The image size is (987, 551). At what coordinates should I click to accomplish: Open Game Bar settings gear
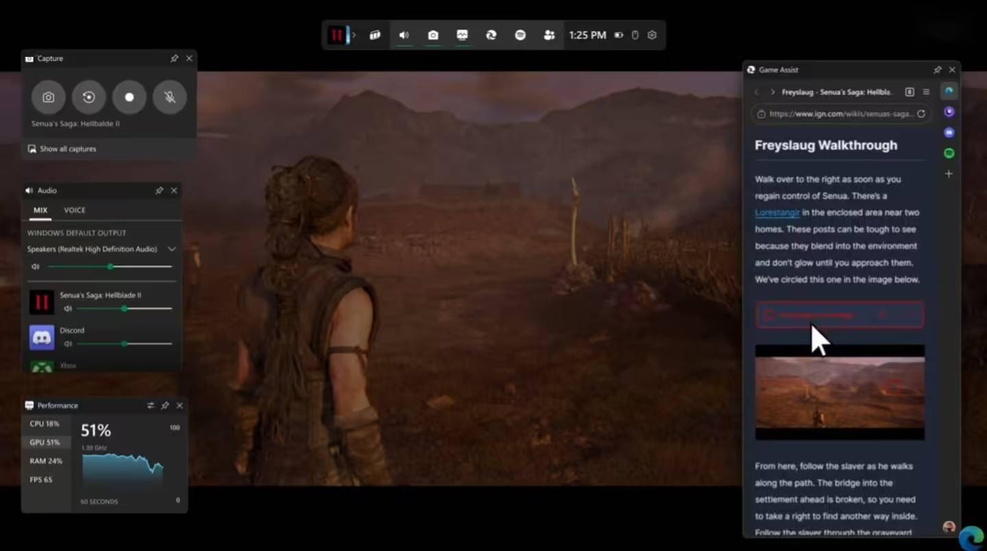652,35
